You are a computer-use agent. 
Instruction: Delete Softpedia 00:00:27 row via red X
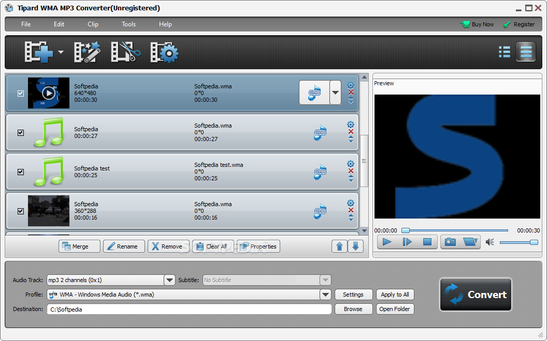351,132
